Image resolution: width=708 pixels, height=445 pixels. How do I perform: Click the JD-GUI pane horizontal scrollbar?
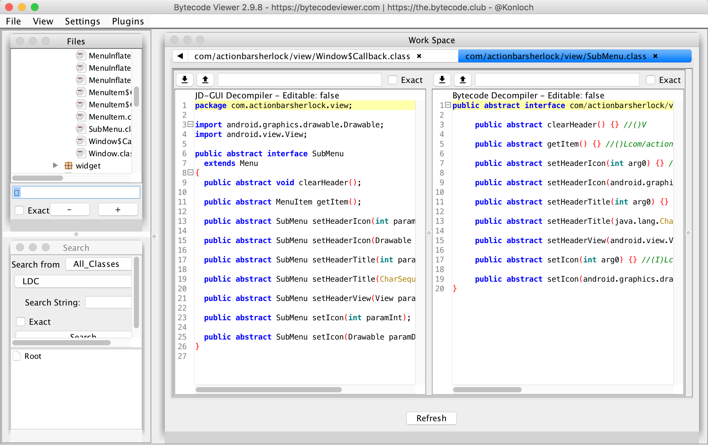click(268, 390)
